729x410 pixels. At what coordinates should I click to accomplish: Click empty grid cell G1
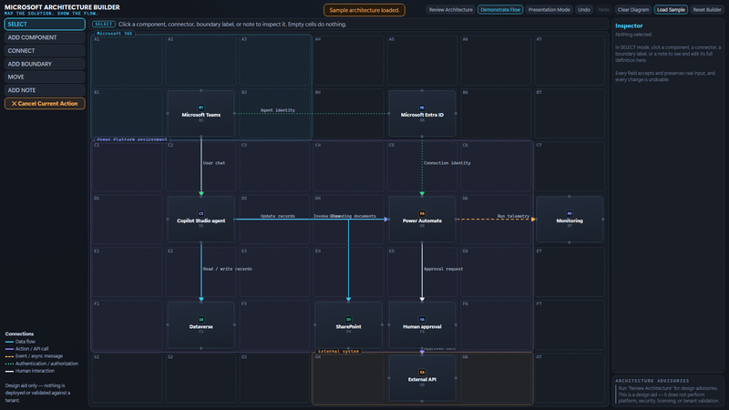127,378
